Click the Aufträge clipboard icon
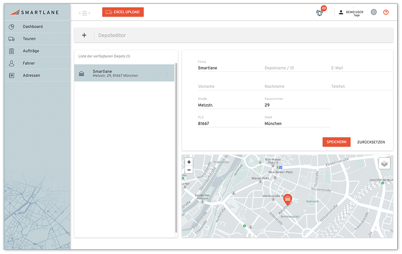The width and height of the screenshot is (402, 254). (x=12, y=51)
